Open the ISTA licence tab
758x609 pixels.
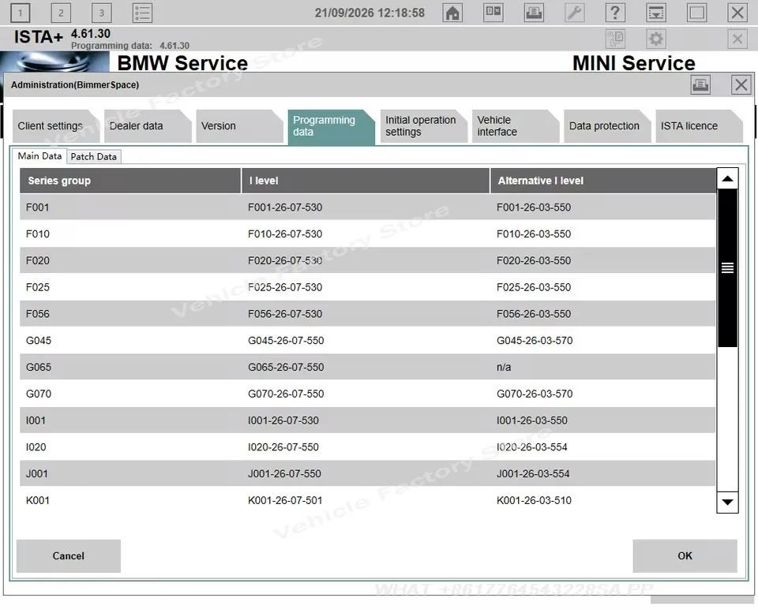click(699, 126)
